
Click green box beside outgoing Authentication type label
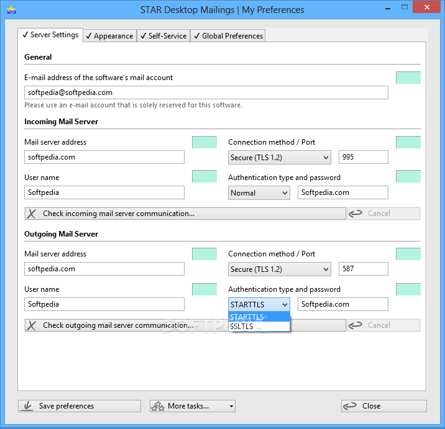pos(408,289)
